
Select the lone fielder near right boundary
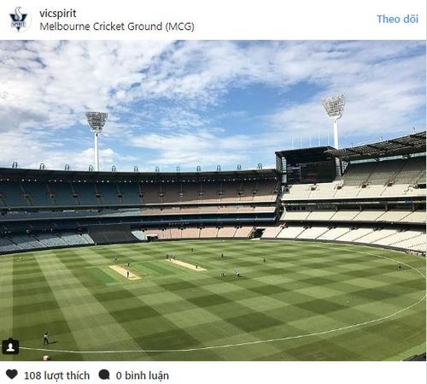(400, 267)
